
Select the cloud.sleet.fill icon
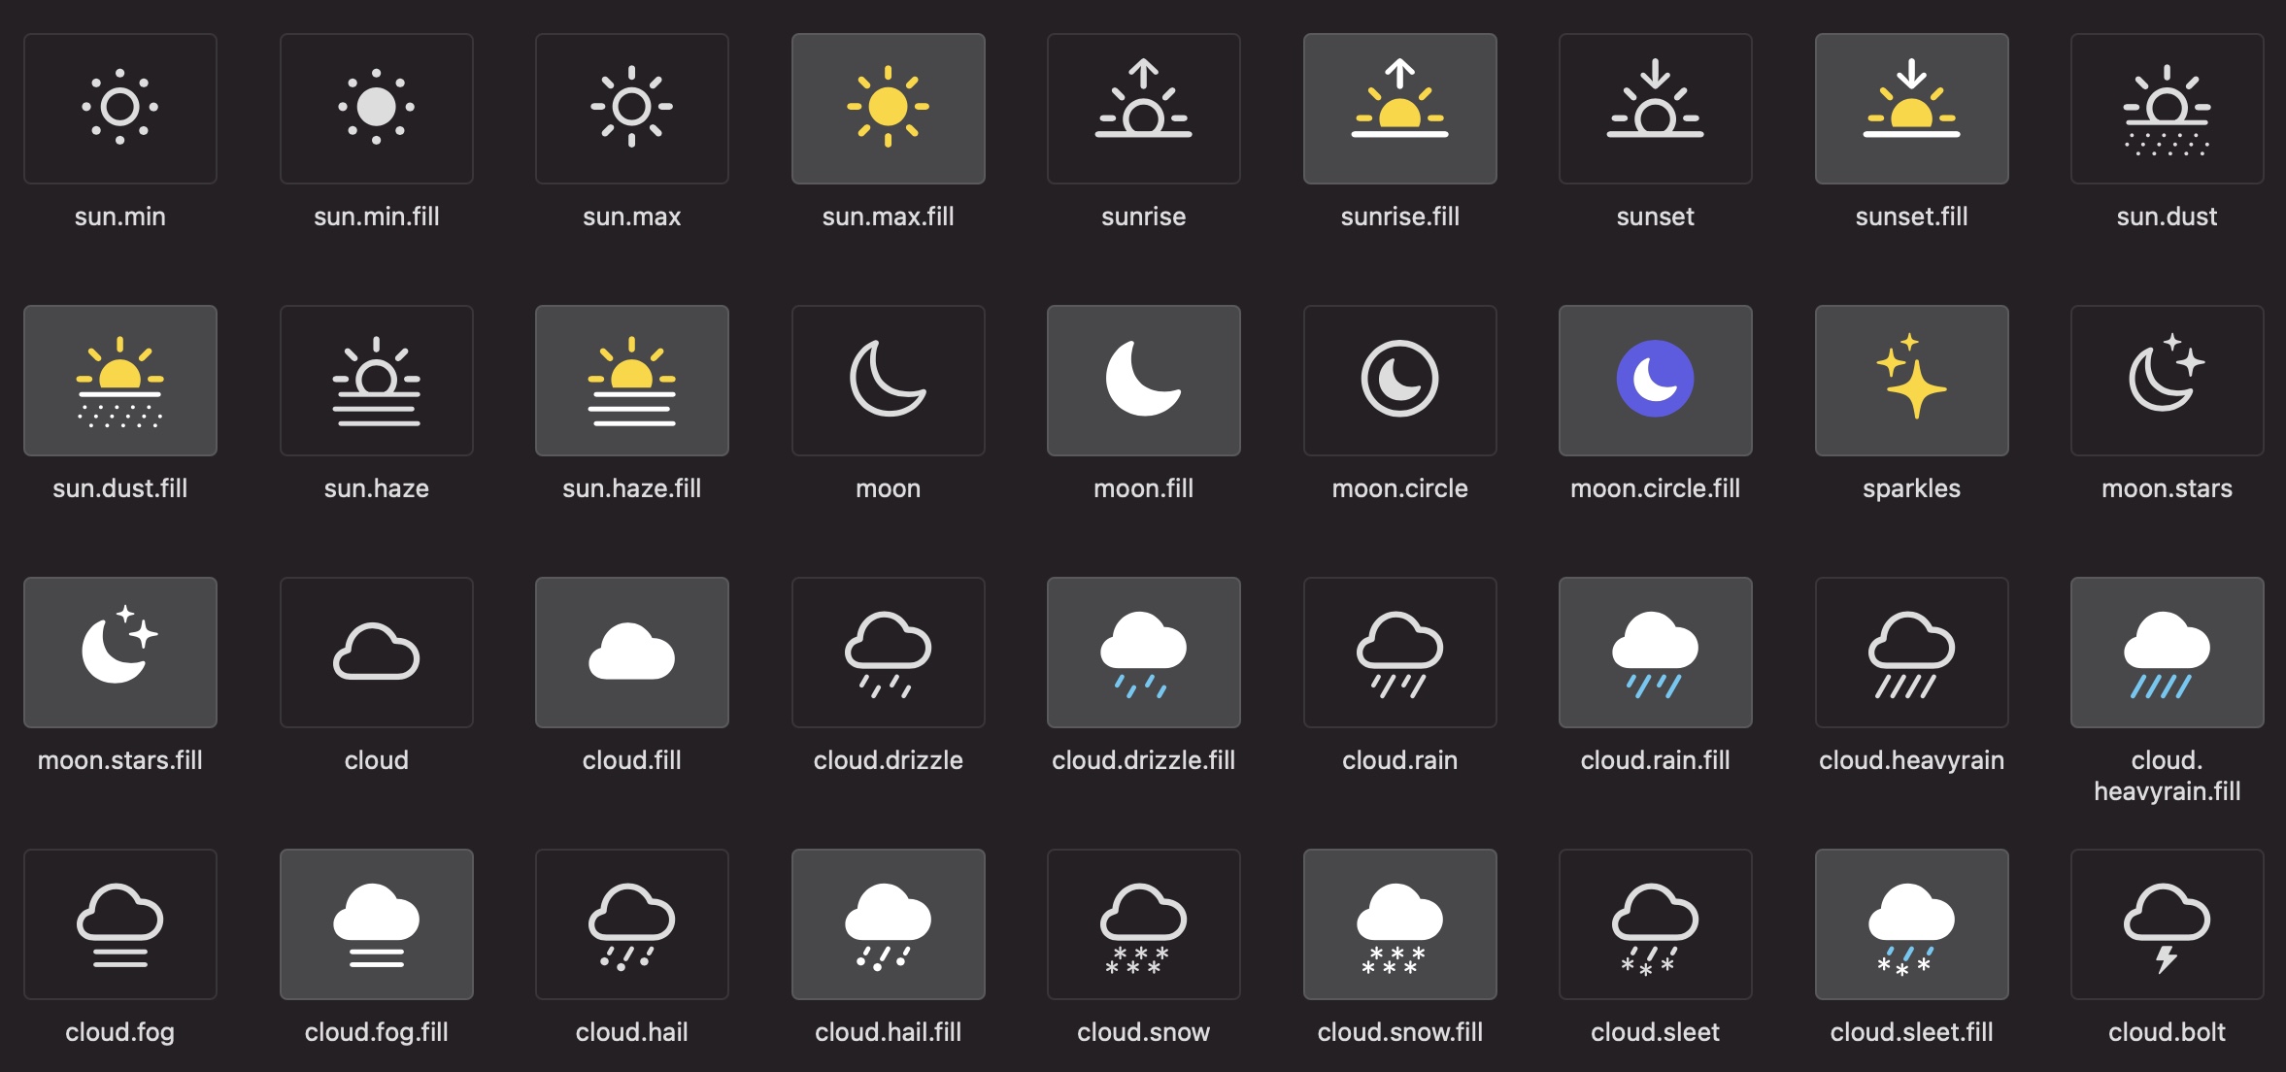[1910, 923]
